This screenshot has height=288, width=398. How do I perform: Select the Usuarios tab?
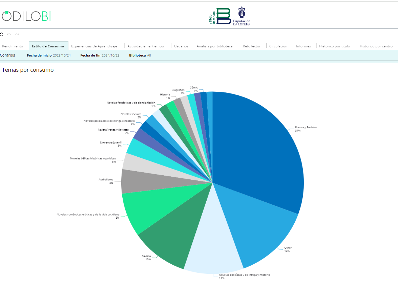(181, 46)
